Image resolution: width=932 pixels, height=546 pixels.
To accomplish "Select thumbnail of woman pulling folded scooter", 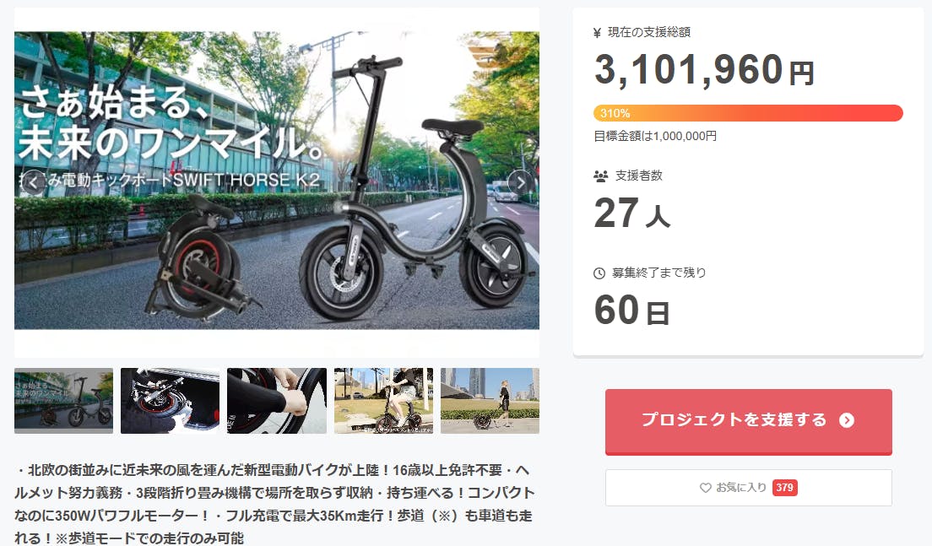I will pos(490,401).
